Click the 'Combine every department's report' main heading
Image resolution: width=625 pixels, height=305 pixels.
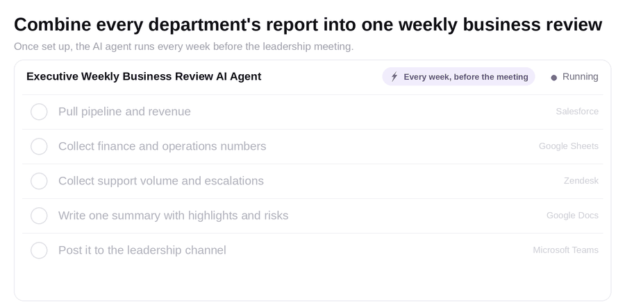pyautogui.click(x=308, y=25)
